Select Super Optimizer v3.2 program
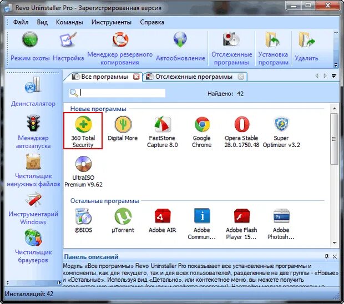344x304 pixels. (x=281, y=131)
